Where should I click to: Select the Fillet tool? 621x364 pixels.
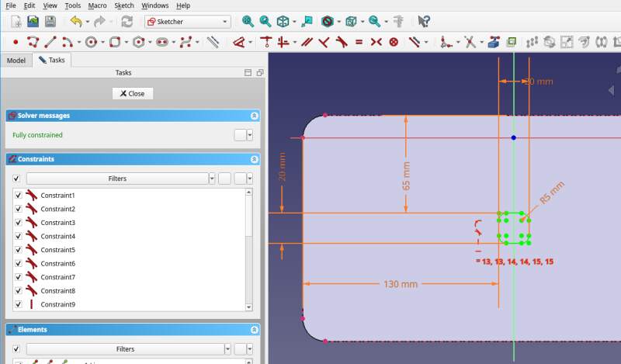(x=446, y=42)
